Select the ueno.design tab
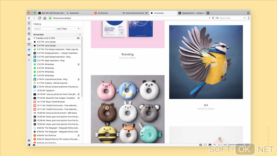 (163, 13)
